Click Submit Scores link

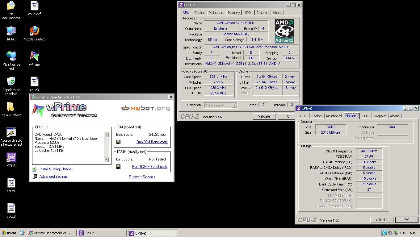point(142,177)
